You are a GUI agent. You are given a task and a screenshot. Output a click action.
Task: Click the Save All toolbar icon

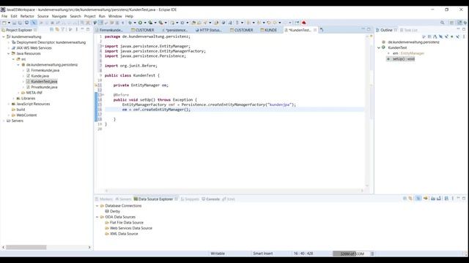pyautogui.click(x=20, y=23)
